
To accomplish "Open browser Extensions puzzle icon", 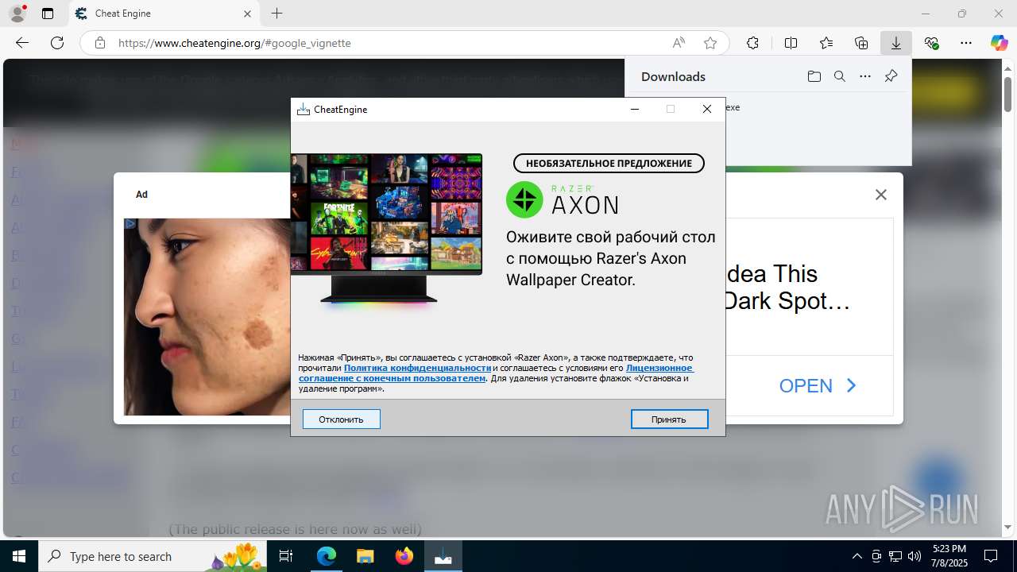I will (752, 43).
